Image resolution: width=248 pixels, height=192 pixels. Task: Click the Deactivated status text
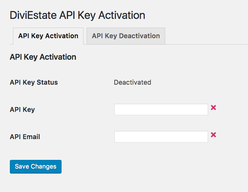point(133,82)
